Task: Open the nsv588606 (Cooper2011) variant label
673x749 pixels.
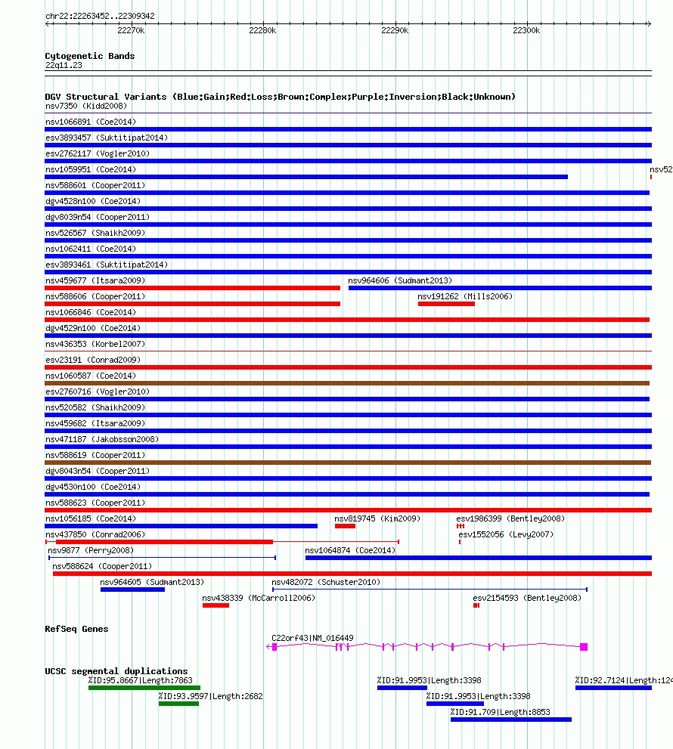Action: click(x=95, y=296)
